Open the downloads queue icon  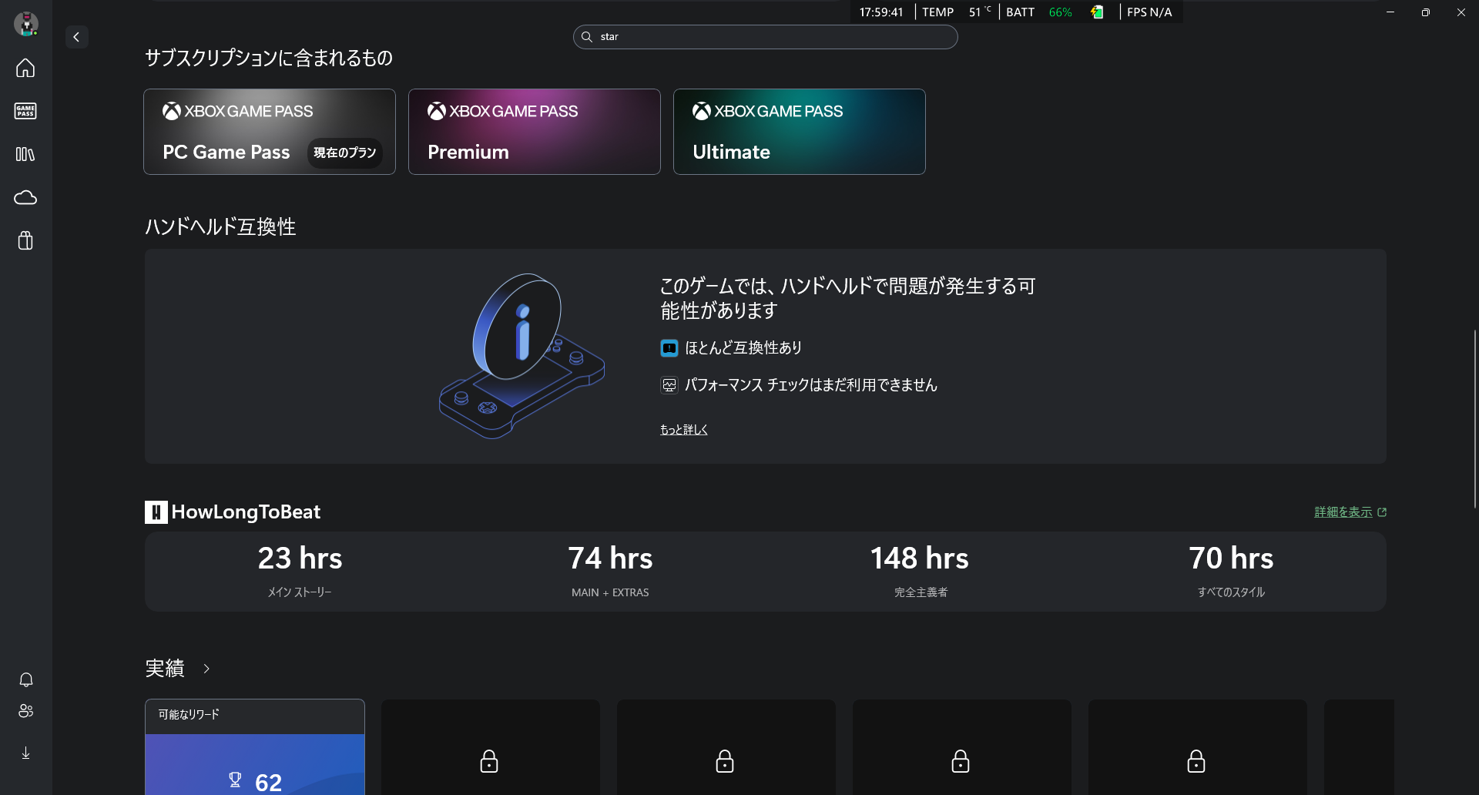(26, 753)
